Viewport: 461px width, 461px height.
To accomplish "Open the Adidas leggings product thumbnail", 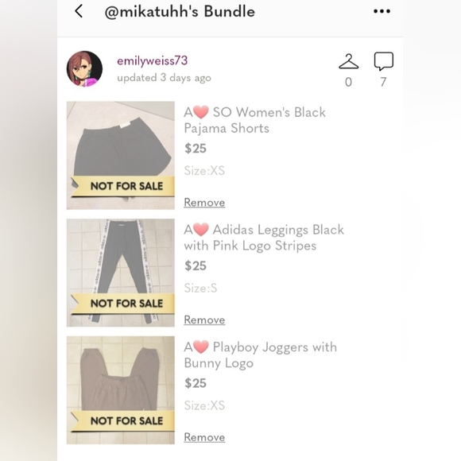I will 121,273.
